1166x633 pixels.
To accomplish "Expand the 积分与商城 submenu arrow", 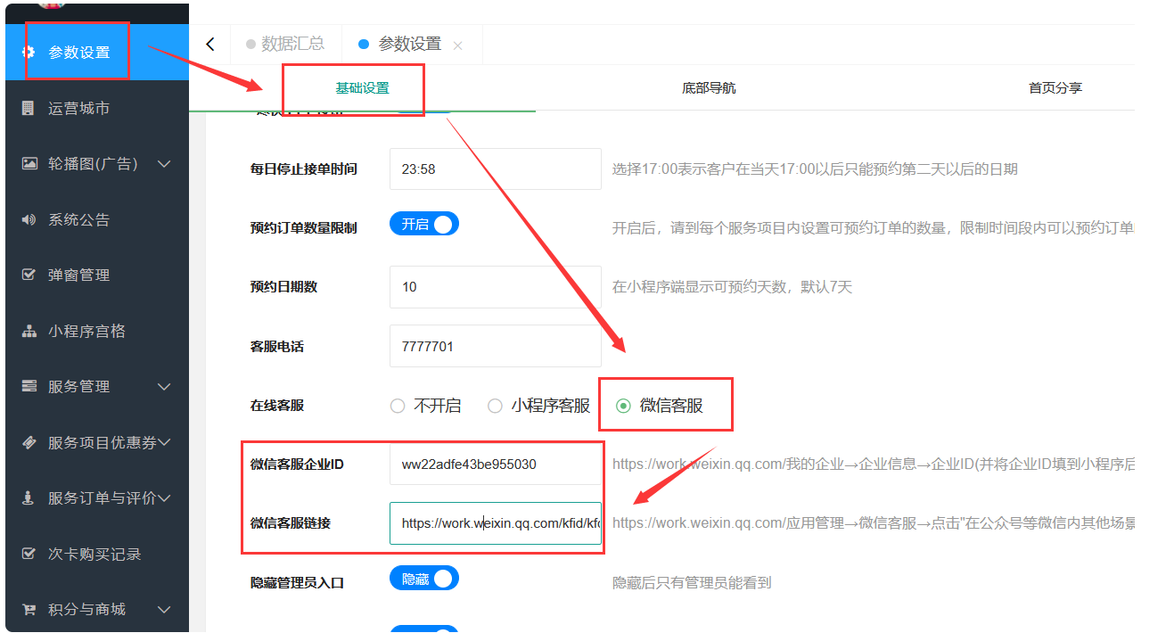I will click(164, 609).
